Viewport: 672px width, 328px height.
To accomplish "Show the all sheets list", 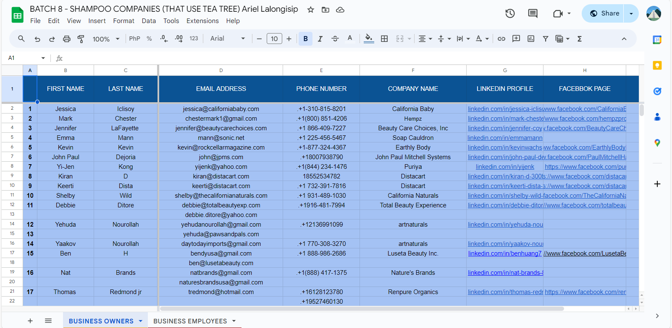I will click(x=48, y=321).
